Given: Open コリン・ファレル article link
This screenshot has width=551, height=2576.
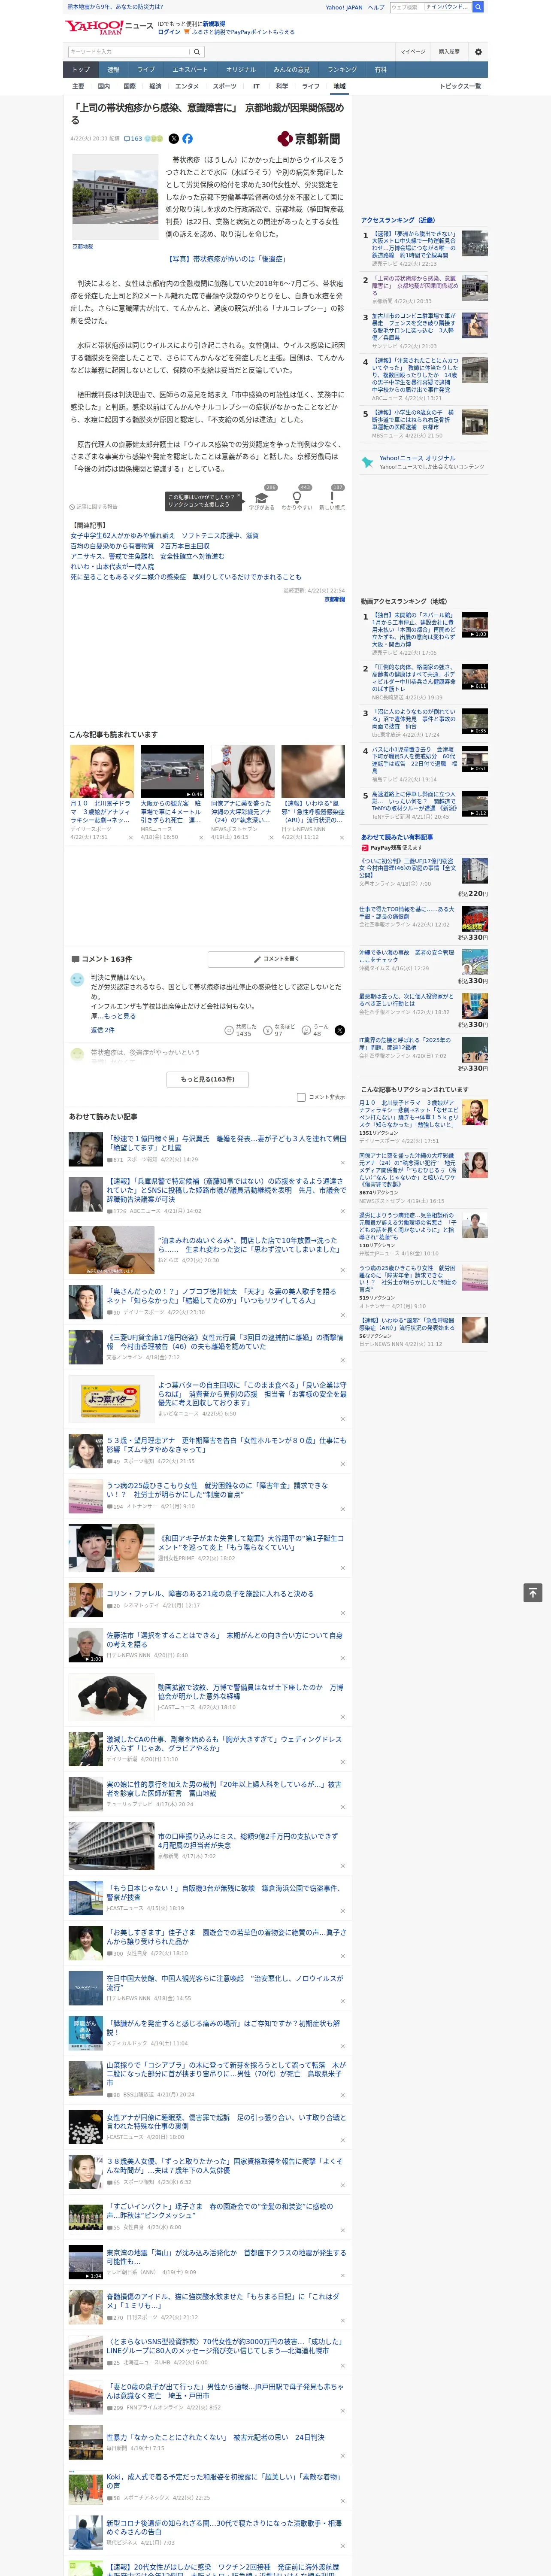Looking at the screenshot, I should tap(210, 1594).
